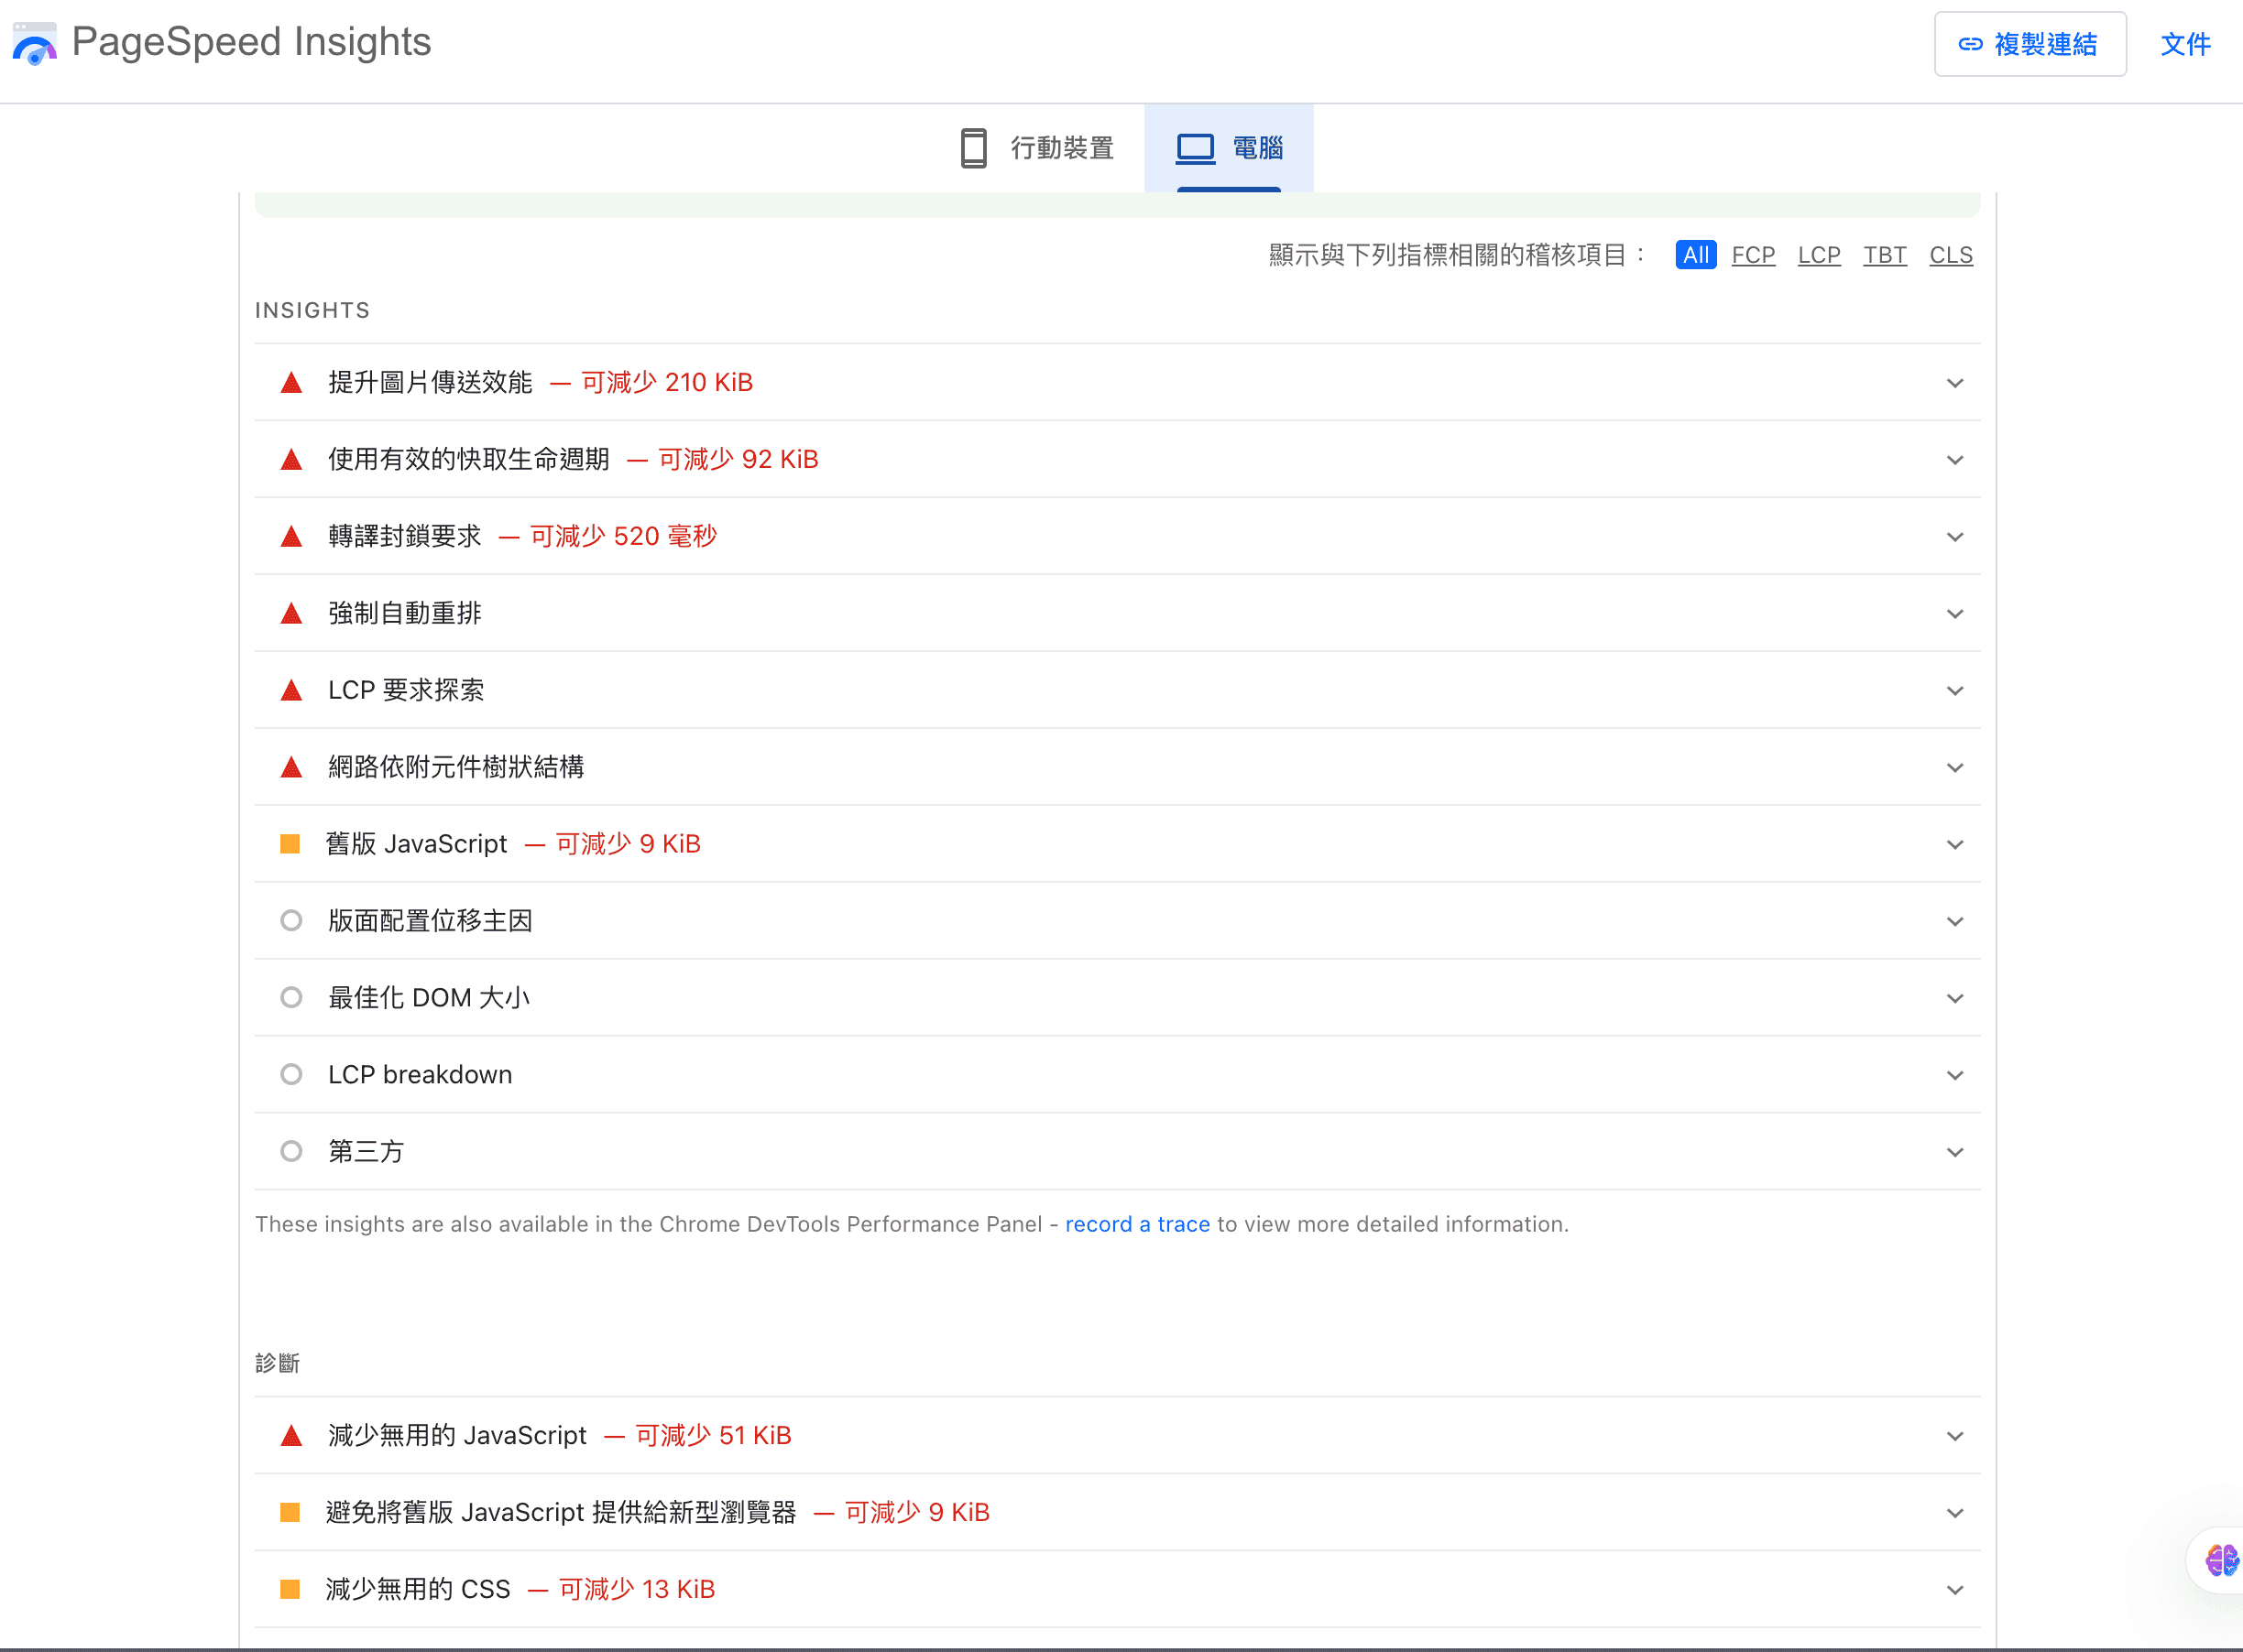The height and width of the screenshot is (1652, 2243).
Task: Click the PageSpeed Insights logo icon
Action: tap(35, 44)
